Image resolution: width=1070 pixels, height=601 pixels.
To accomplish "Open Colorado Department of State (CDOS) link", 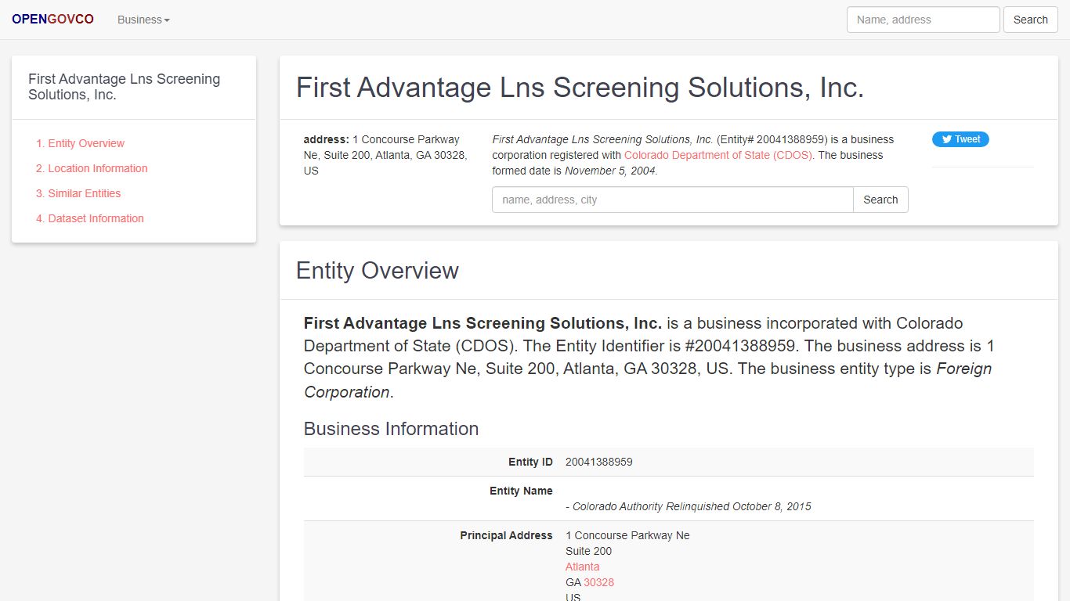I will click(x=718, y=155).
